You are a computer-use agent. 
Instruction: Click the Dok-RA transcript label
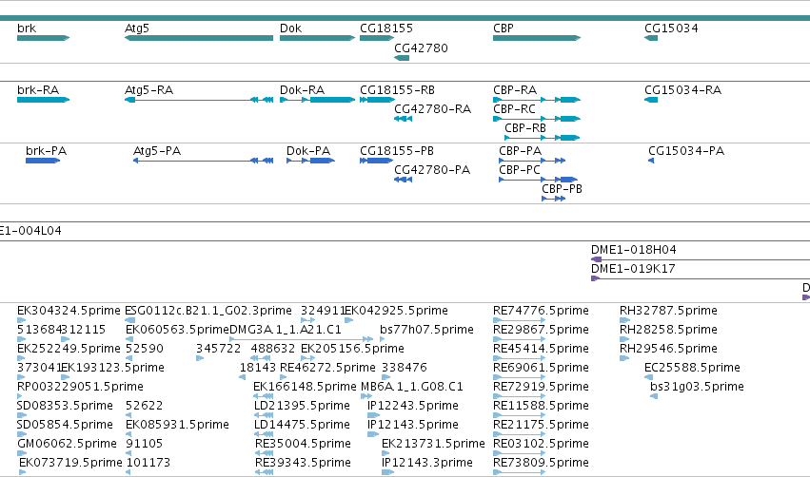(302, 90)
